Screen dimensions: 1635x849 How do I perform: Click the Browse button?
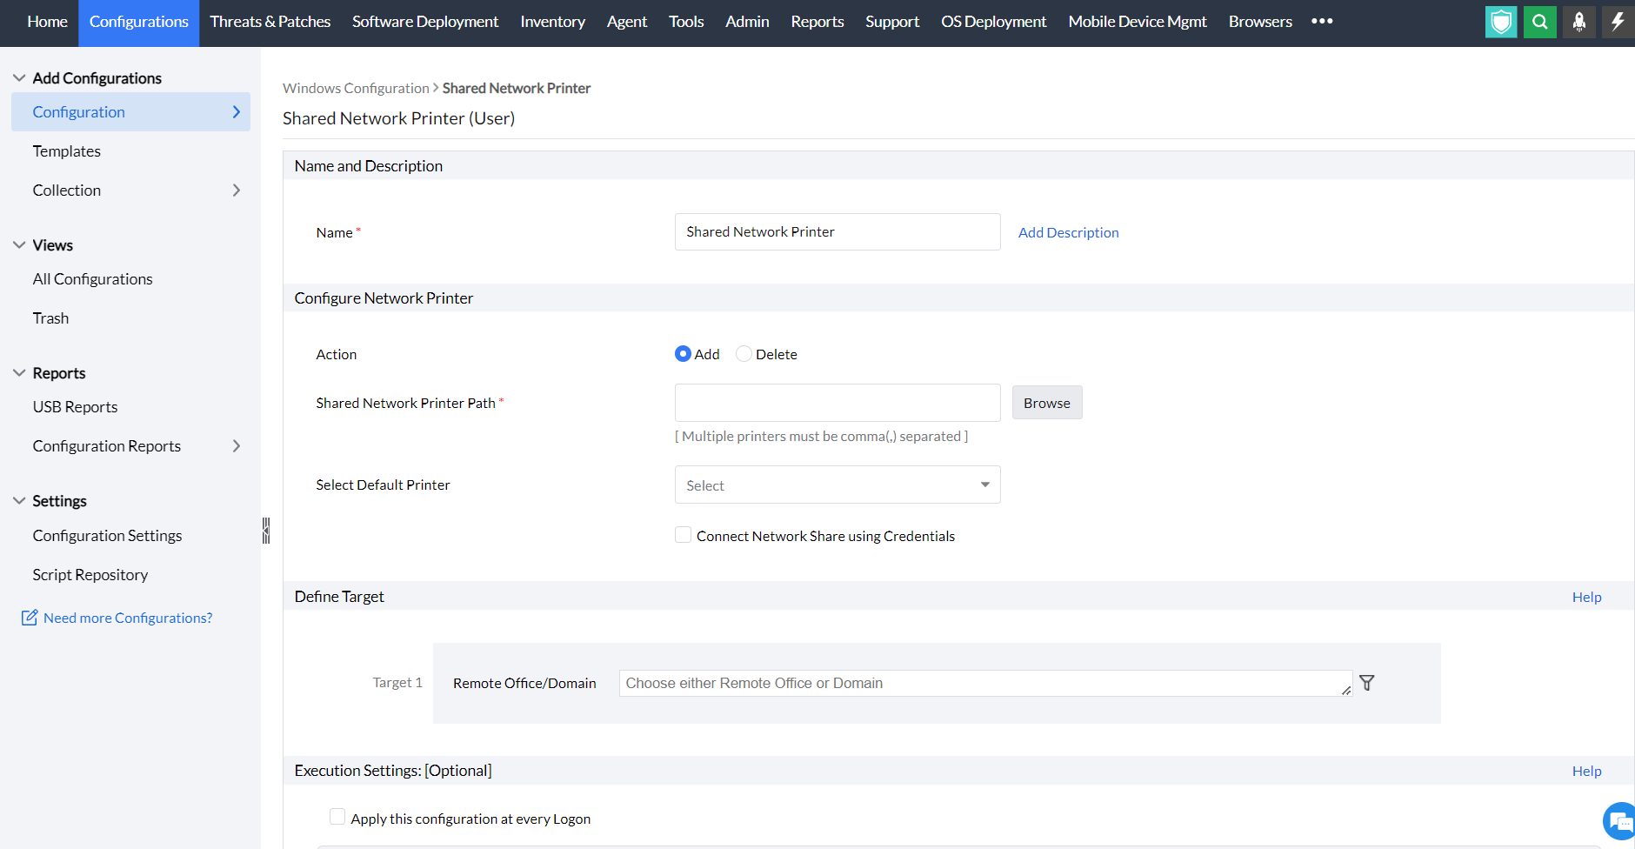point(1046,403)
